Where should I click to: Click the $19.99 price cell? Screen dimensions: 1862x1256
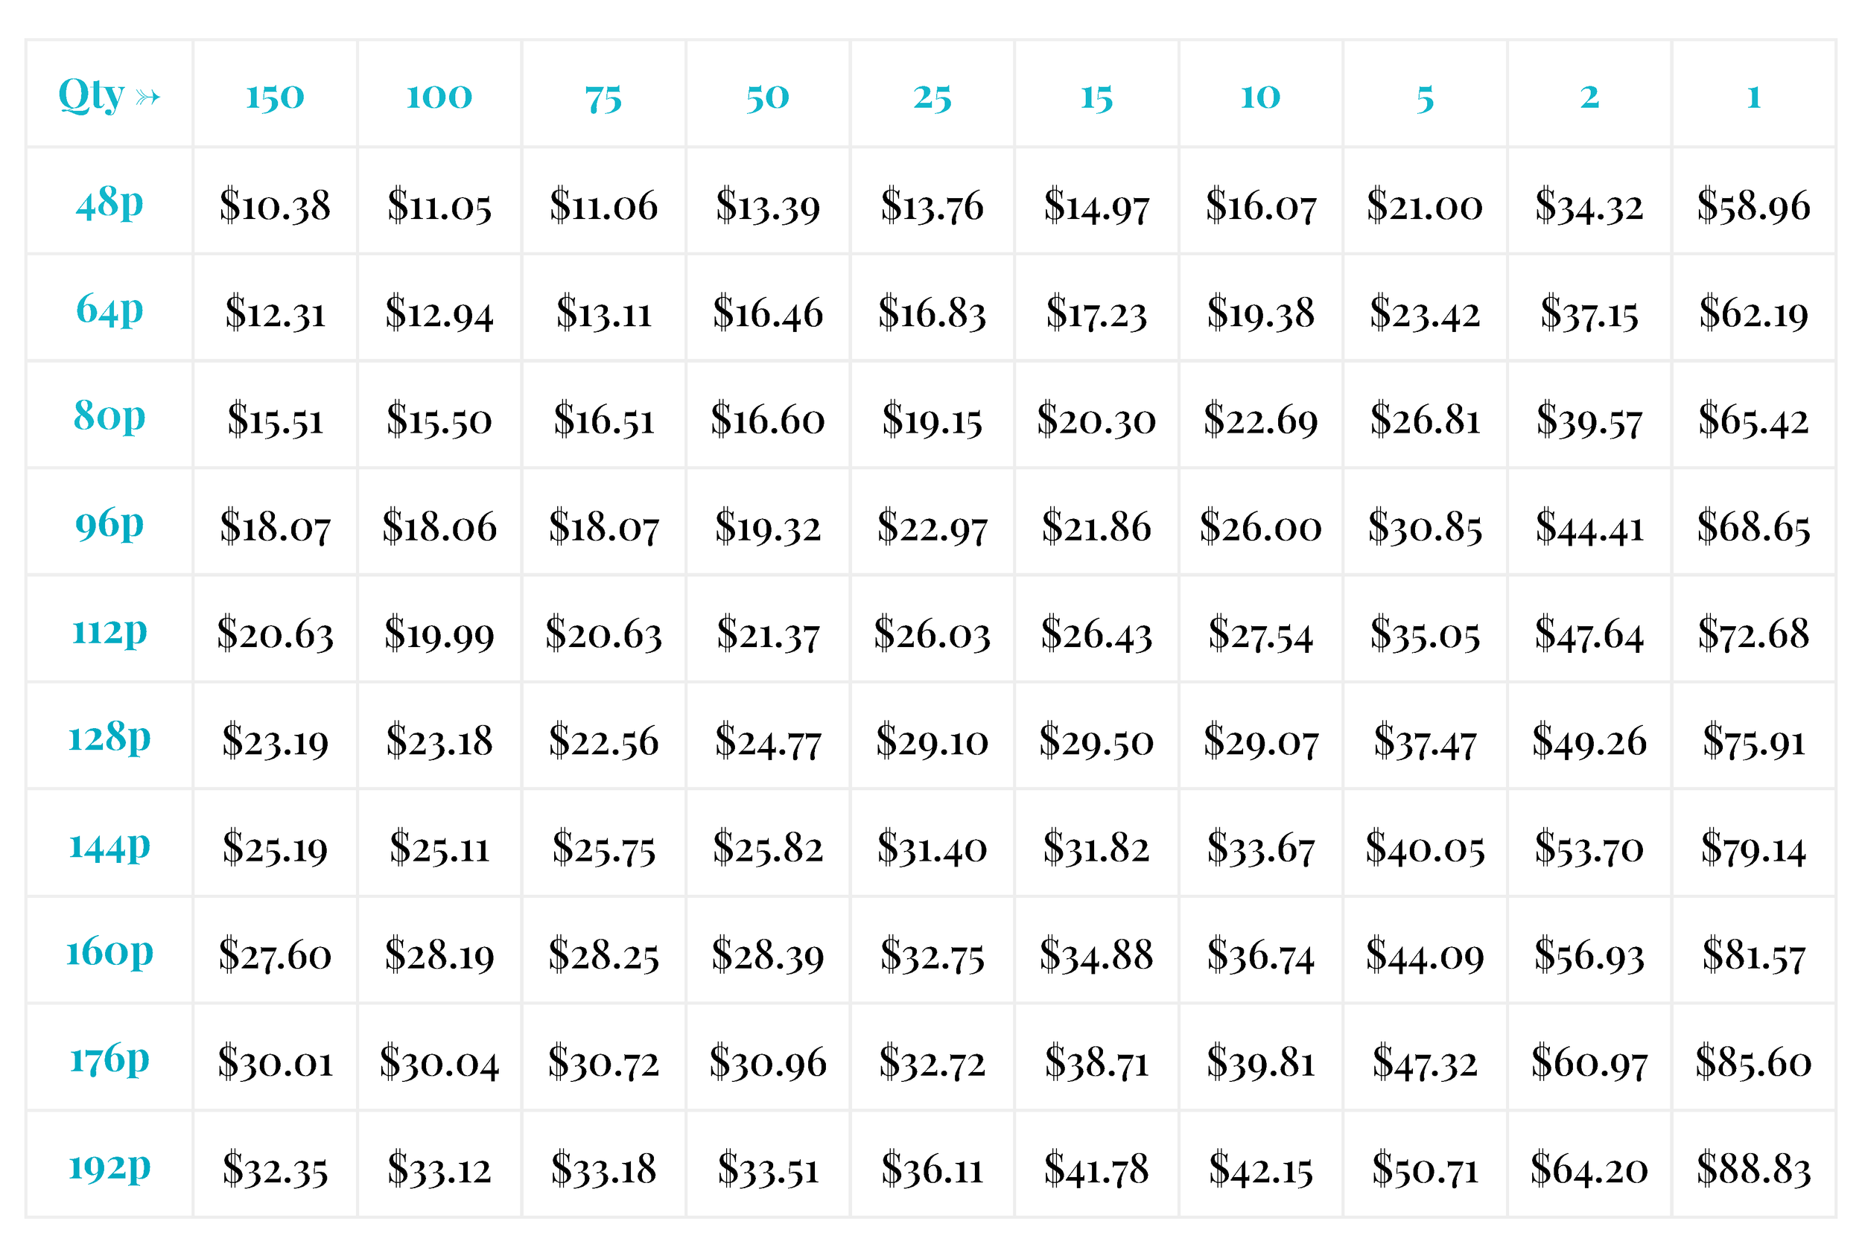[439, 634]
